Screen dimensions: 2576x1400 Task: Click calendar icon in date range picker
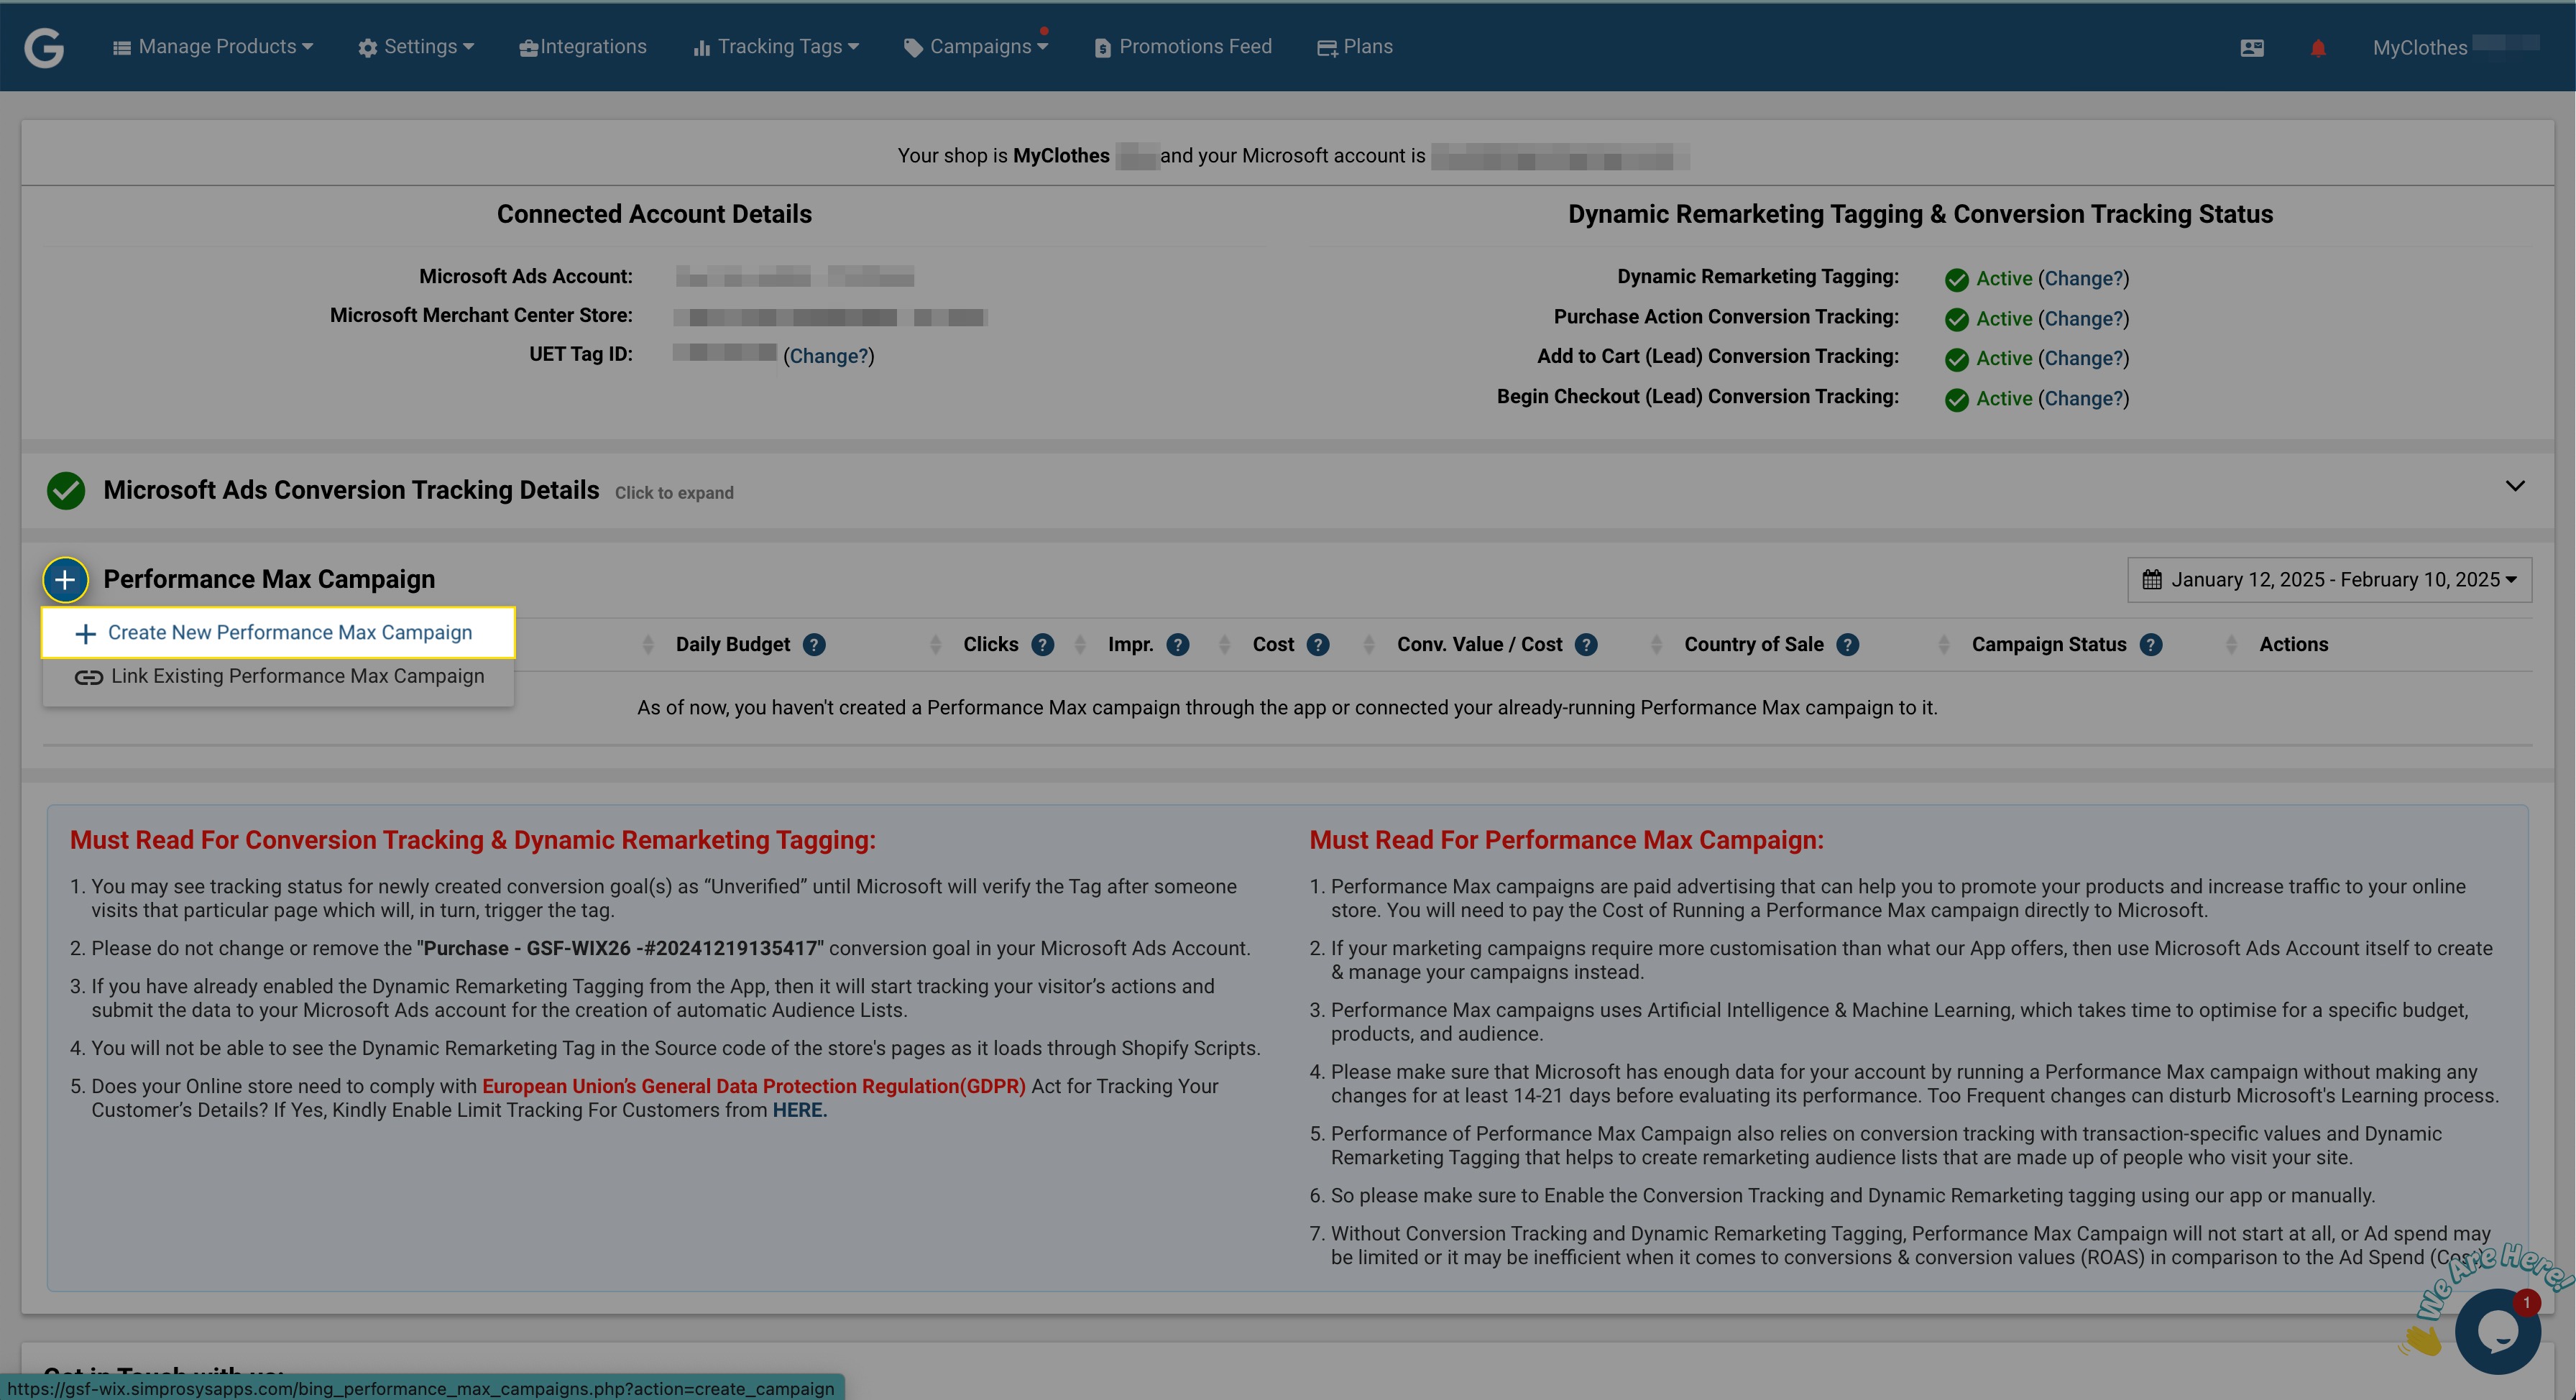2152,580
